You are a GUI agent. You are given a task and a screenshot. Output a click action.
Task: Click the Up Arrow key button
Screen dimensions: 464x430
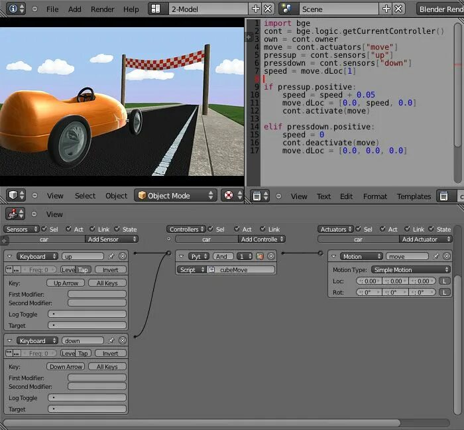(x=66, y=283)
